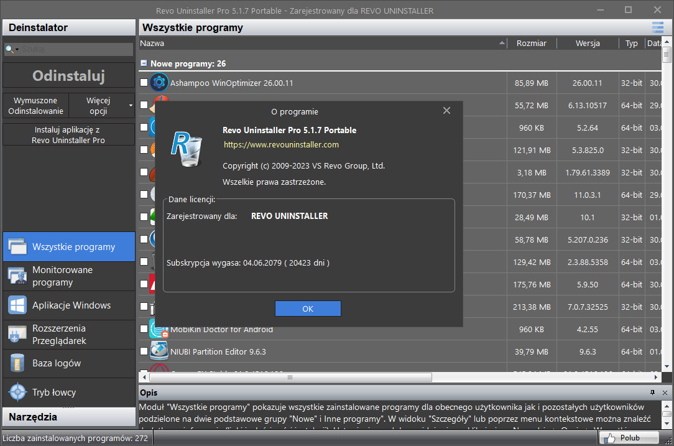This screenshot has width=674, height=446.
Task: Click the Odinstaluj button
Action: (x=69, y=76)
